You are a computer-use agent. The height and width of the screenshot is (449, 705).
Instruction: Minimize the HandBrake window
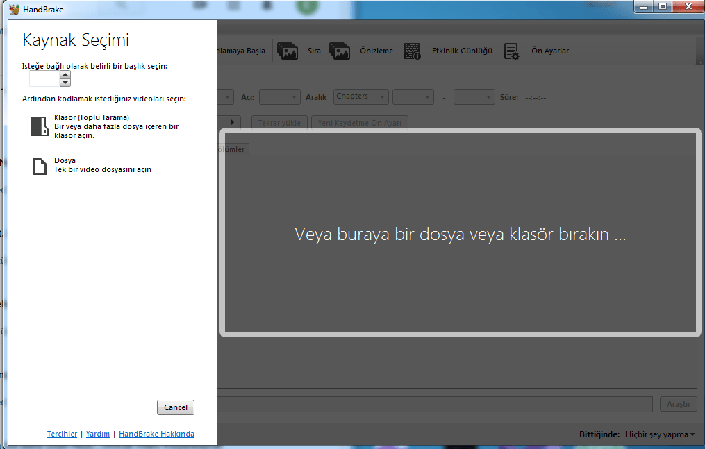click(x=644, y=7)
